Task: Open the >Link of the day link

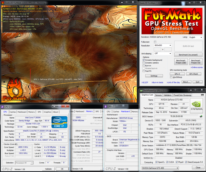Action: (173, 82)
